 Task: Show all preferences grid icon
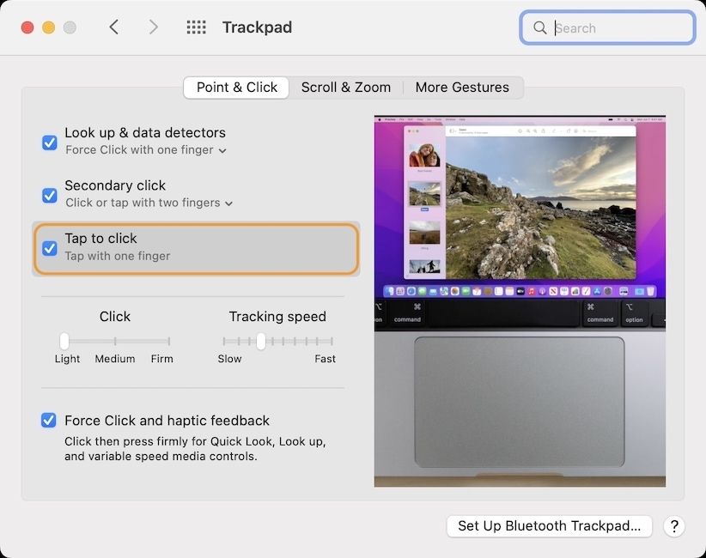pyautogui.click(x=196, y=27)
